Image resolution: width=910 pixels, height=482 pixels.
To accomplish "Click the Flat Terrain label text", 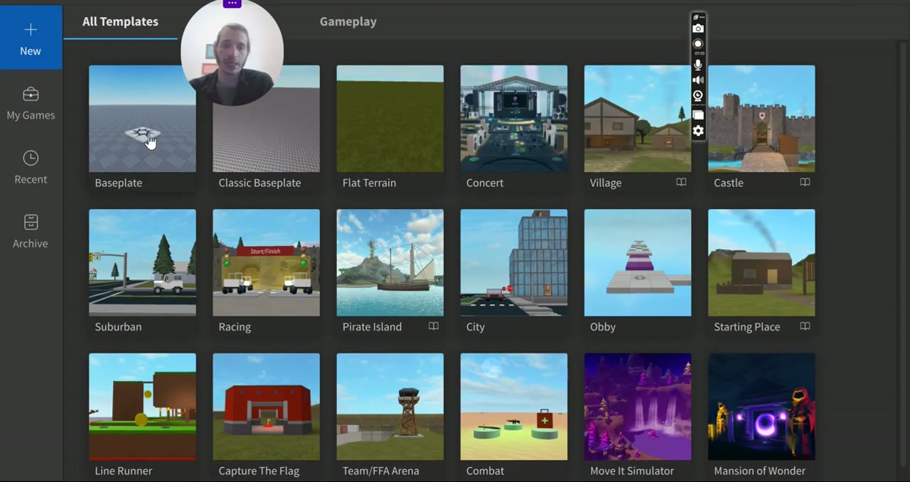I will coord(369,183).
